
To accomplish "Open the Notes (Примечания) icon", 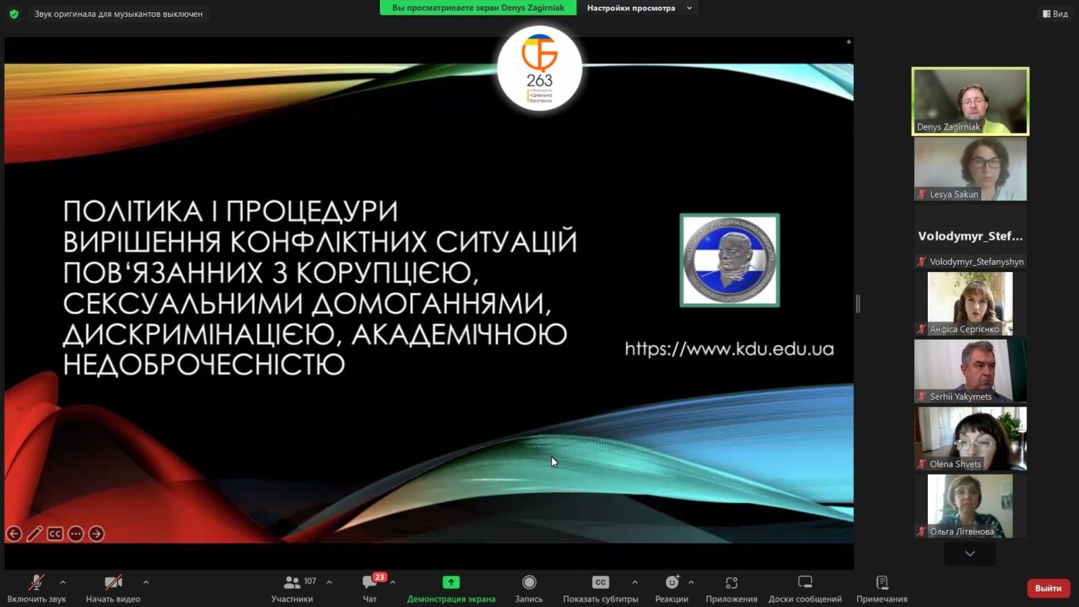I will click(x=882, y=582).
